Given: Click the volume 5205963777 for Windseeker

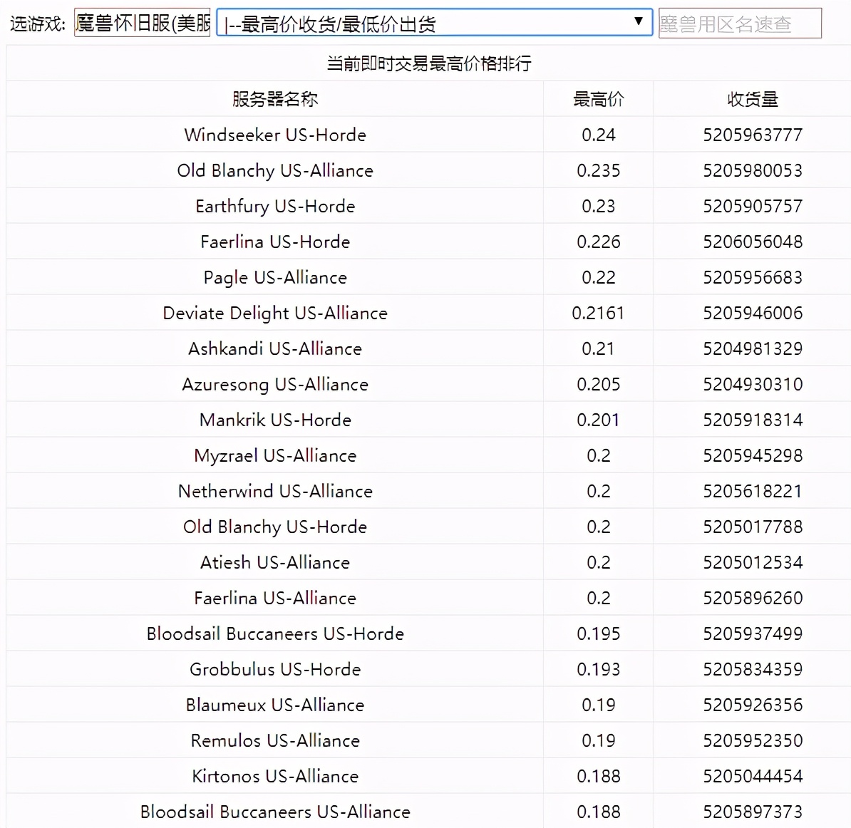Looking at the screenshot, I should click(x=752, y=135).
